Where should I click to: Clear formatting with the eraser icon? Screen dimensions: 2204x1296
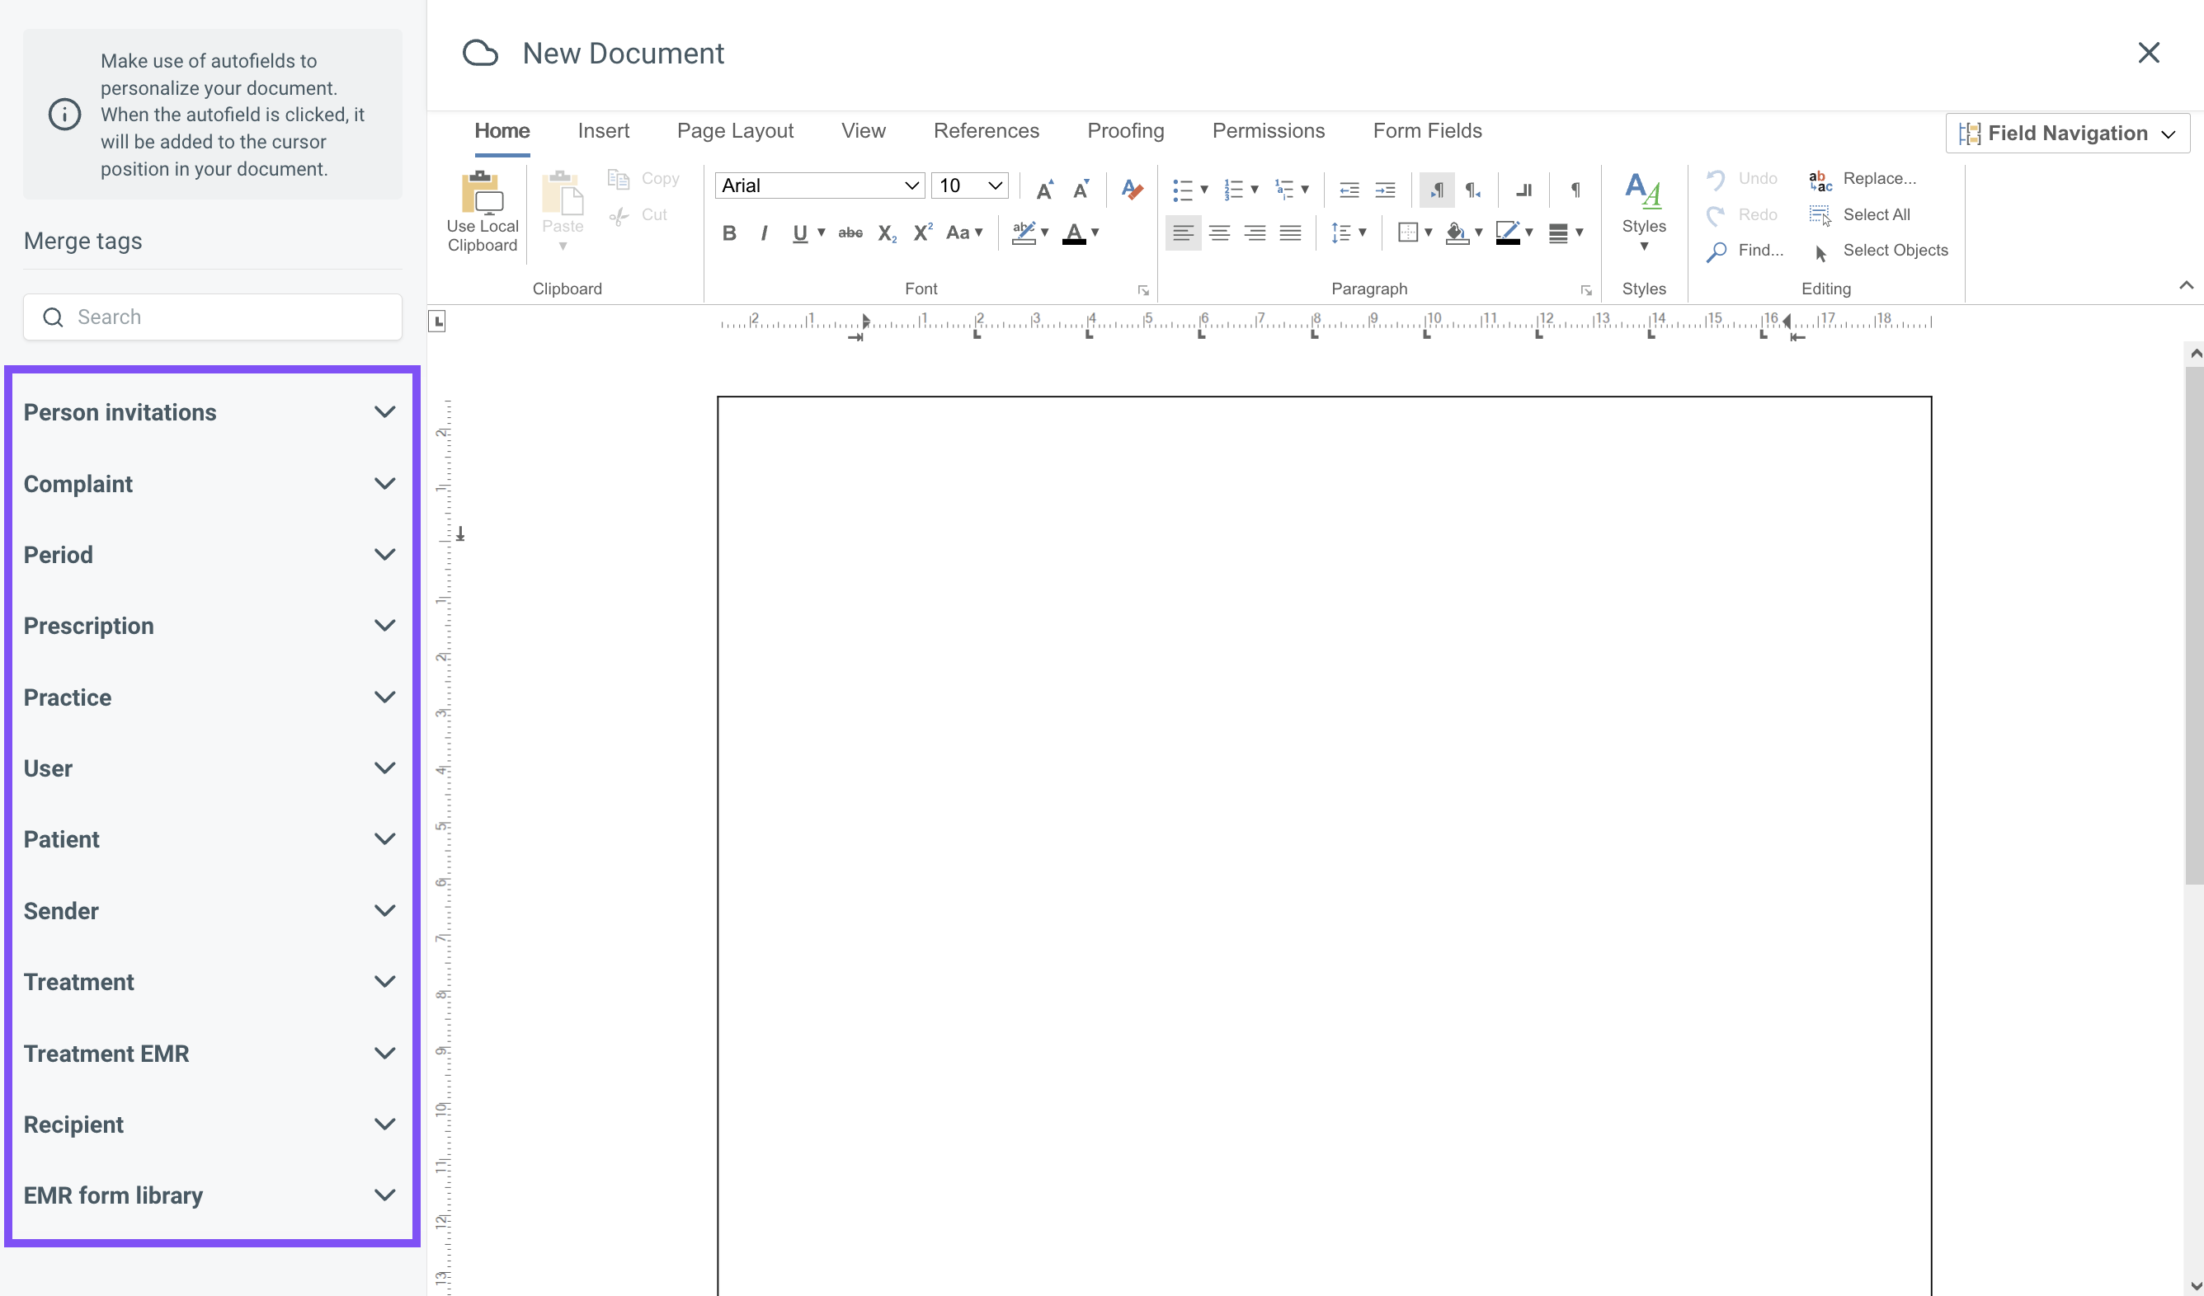(1132, 189)
